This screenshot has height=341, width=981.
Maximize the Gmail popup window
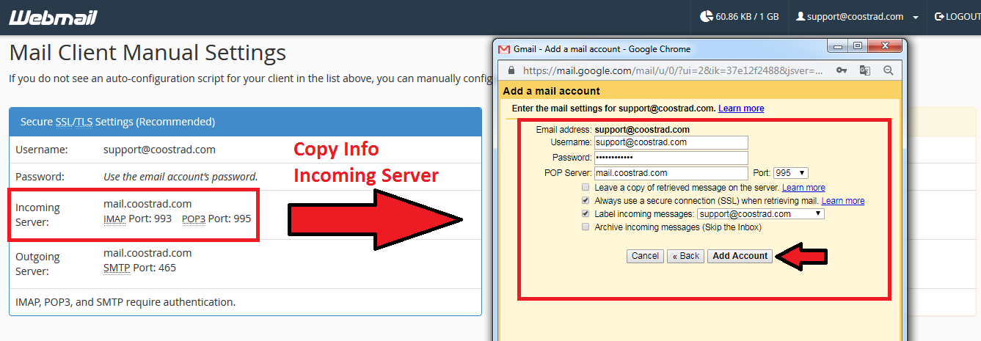[x=858, y=46]
